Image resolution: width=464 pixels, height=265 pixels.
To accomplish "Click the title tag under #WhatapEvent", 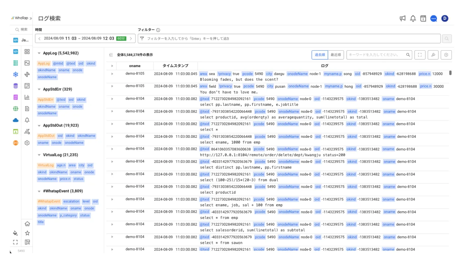I will 40,222.
